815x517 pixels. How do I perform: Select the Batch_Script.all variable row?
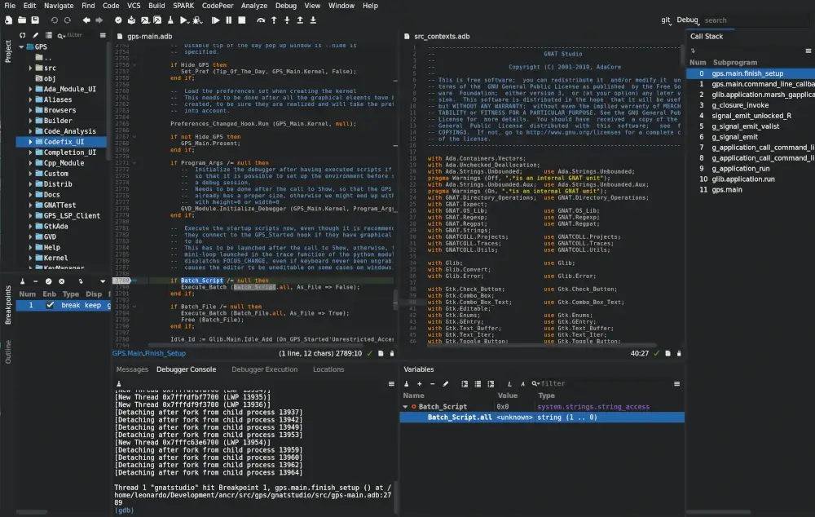point(542,418)
